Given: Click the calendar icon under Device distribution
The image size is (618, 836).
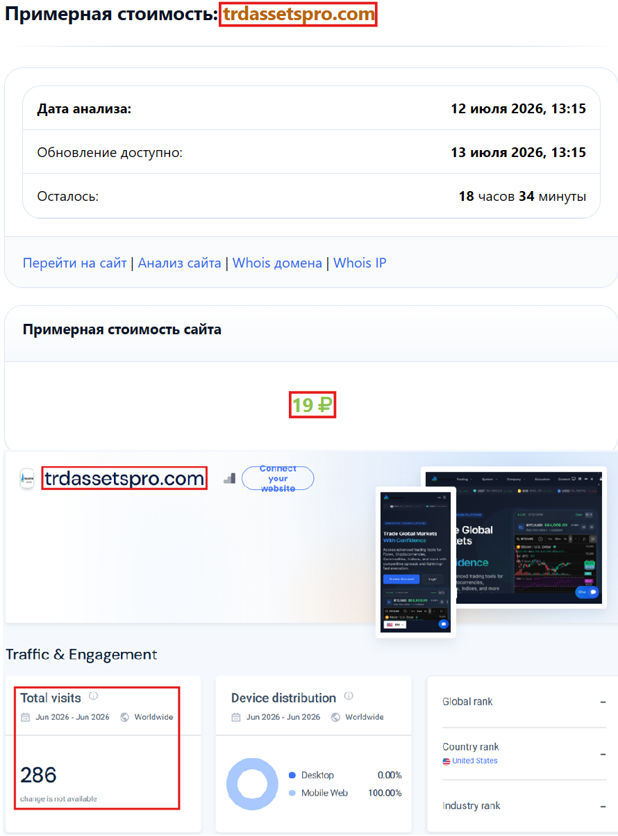Looking at the screenshot, I should tap(236, 717).
